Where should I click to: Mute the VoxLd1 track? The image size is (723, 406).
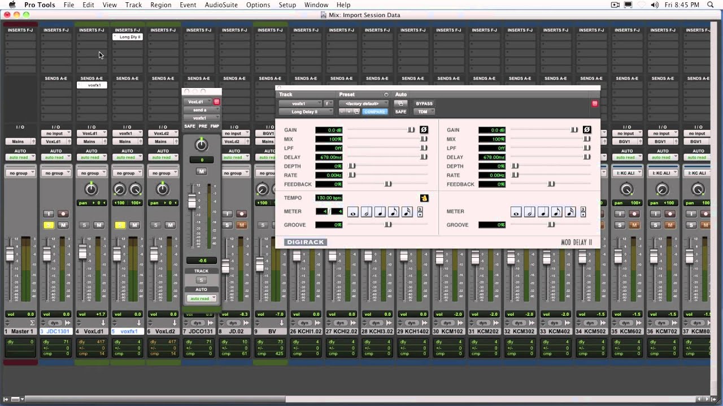pyautogui.click(x=98, y=225)
